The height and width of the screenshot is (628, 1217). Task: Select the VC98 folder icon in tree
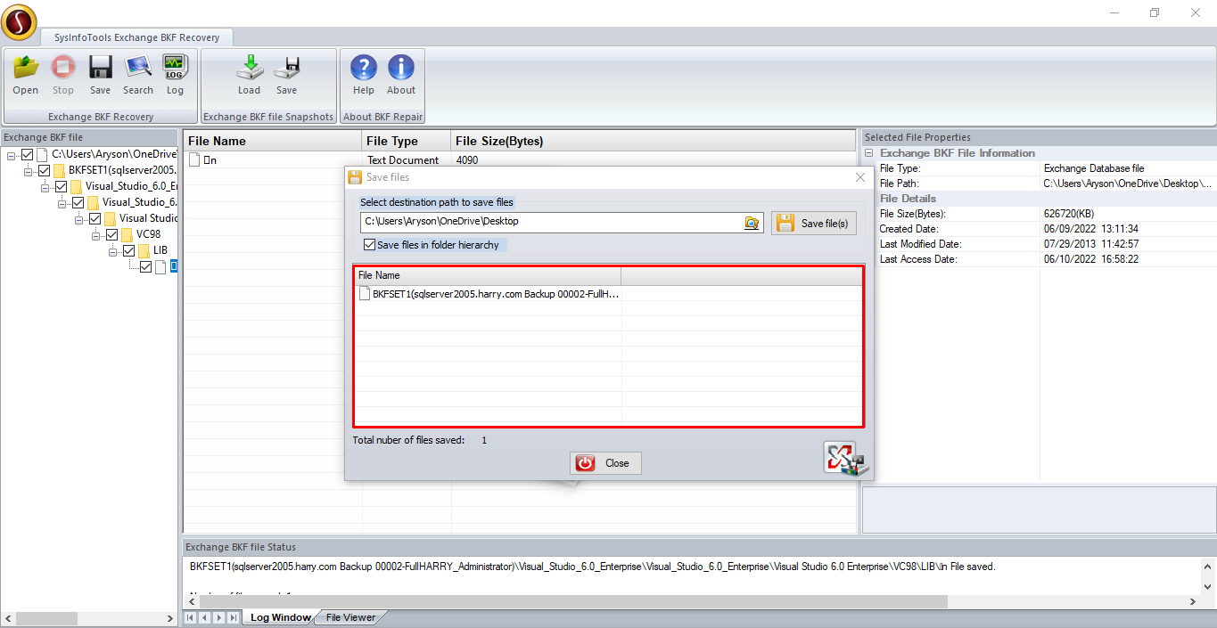coord(128,234)
